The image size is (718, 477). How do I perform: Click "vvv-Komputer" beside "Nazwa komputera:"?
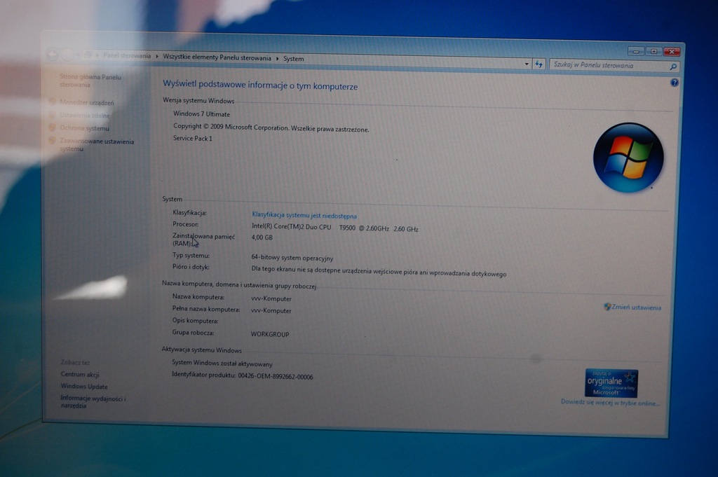(x=271, y=298)
